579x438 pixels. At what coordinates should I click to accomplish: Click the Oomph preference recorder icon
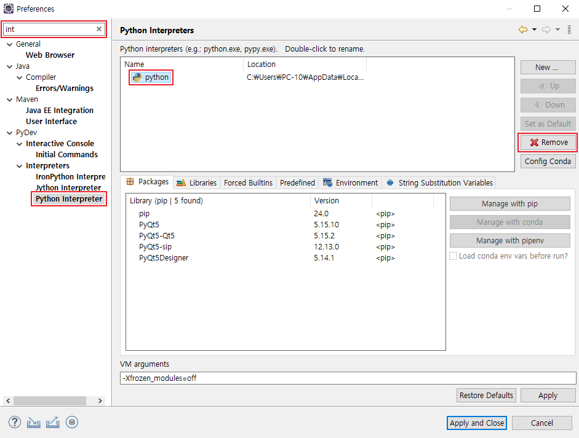point(72,422)
